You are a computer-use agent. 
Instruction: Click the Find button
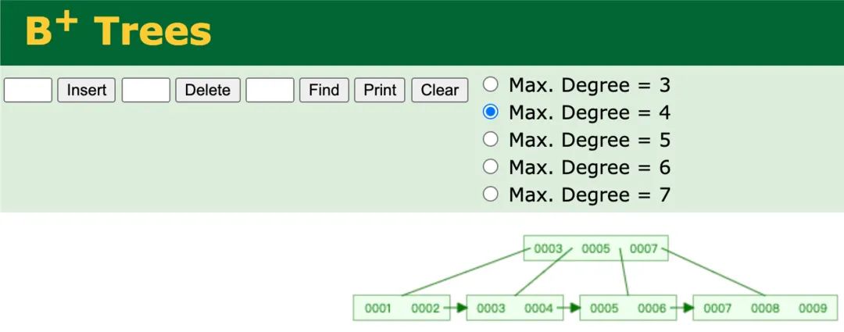tap(324, 90)
